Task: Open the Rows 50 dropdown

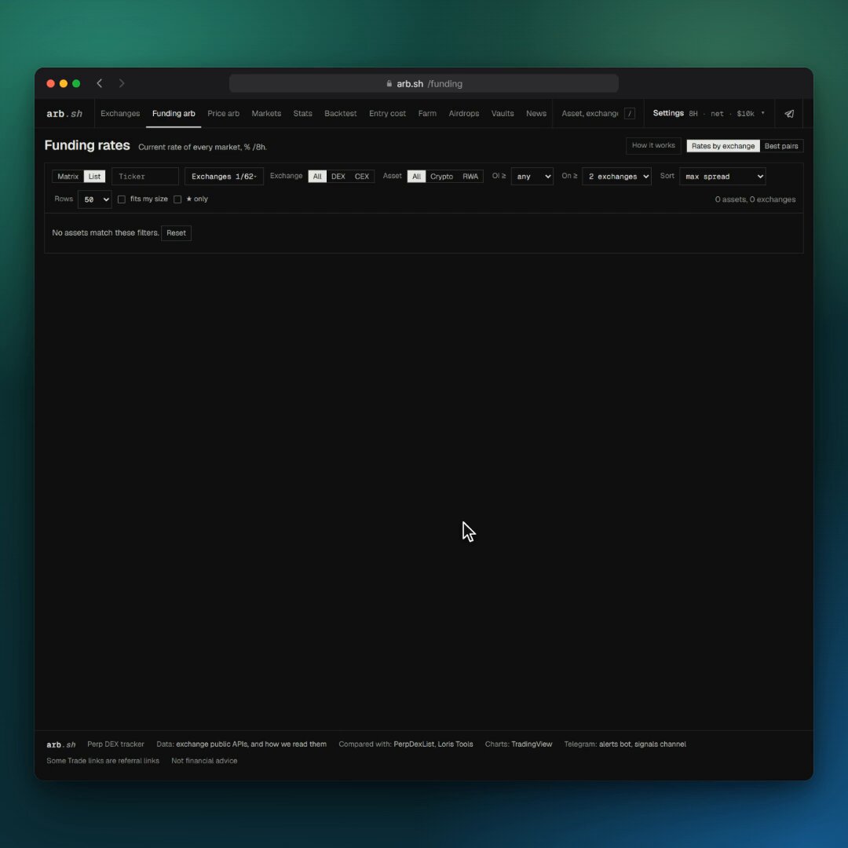Action: 95,199
